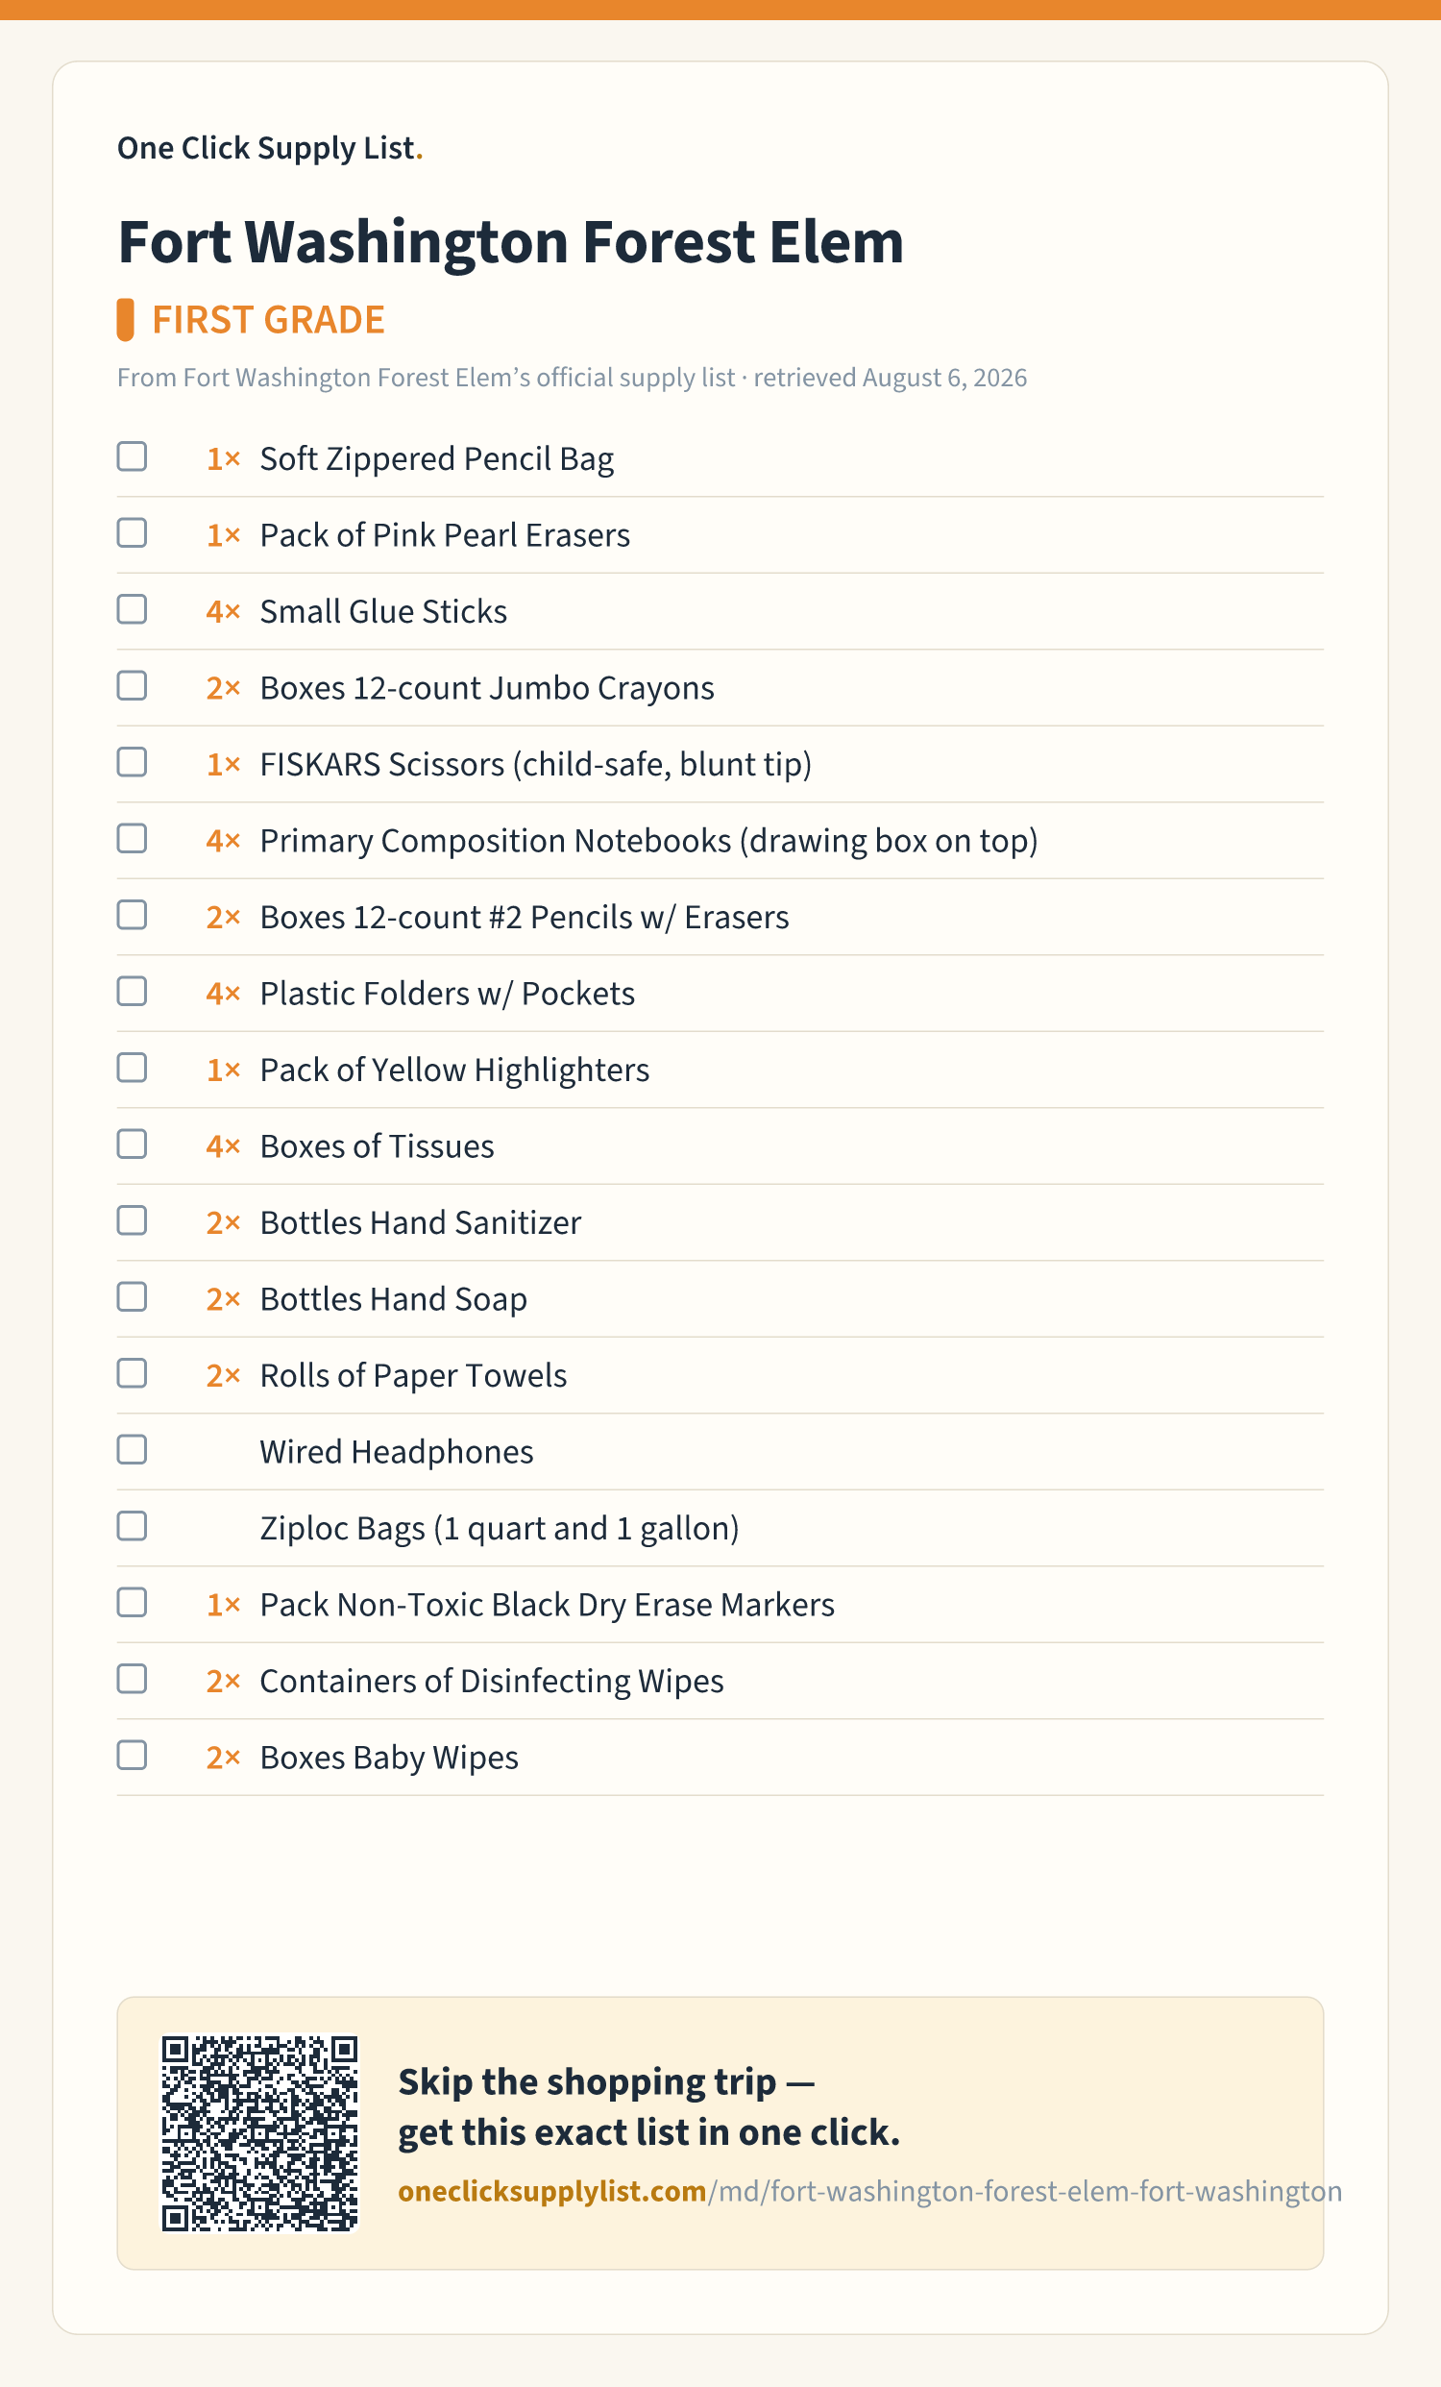Check Black Dry Erase Markers box

pos(132,1603)
